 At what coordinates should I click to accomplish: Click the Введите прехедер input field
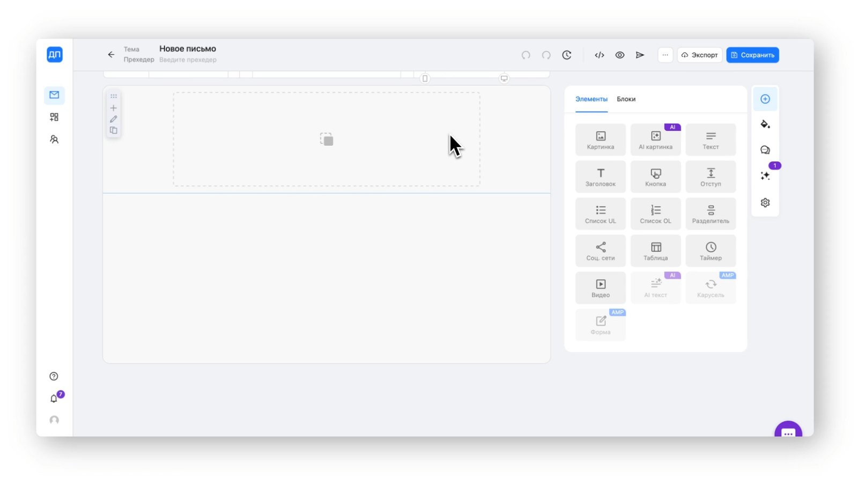(x=188, y=60)
